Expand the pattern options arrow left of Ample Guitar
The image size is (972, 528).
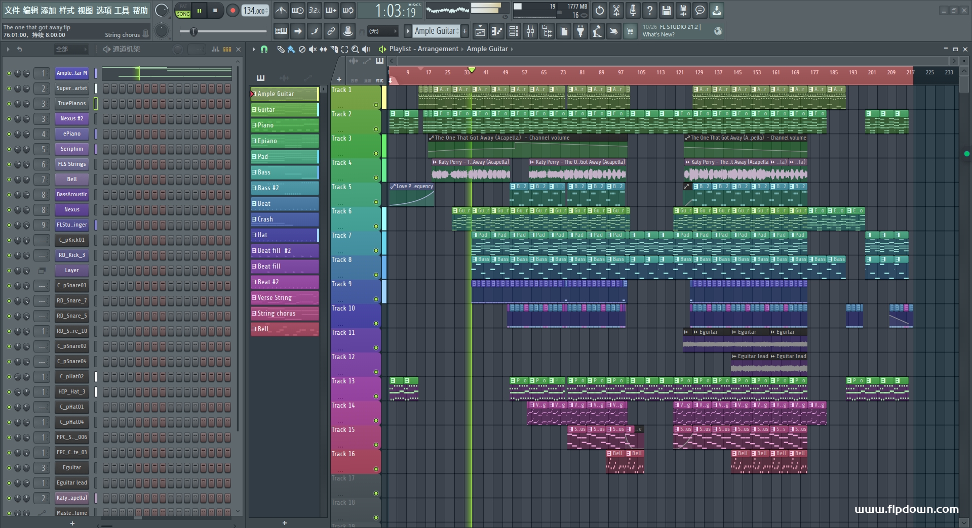tap(408, 31)
